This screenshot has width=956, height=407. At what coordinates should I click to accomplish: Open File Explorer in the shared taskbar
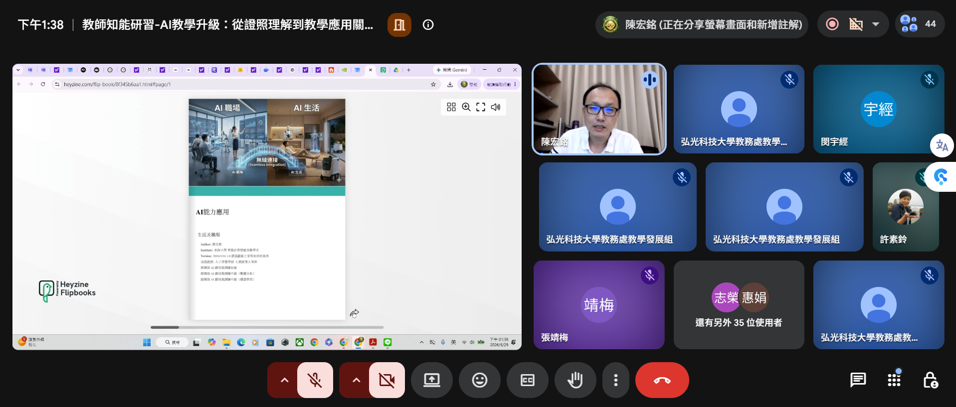click(226, 342)
